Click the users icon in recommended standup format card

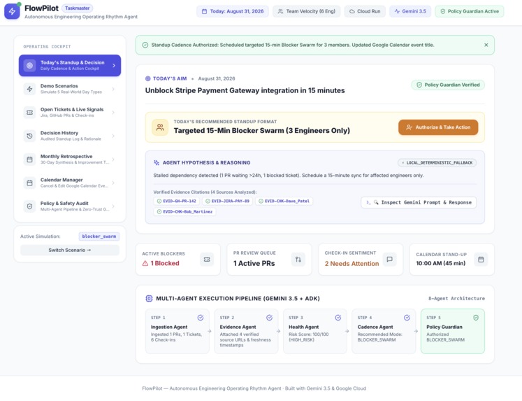coord(160,127)
